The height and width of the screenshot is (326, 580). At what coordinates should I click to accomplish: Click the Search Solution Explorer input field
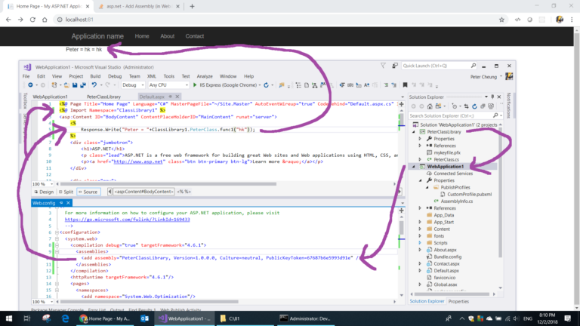tap(451, 115)
